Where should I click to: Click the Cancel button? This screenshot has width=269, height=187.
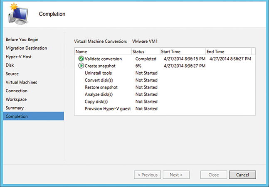pyautogui.click(x=242, y=175)
